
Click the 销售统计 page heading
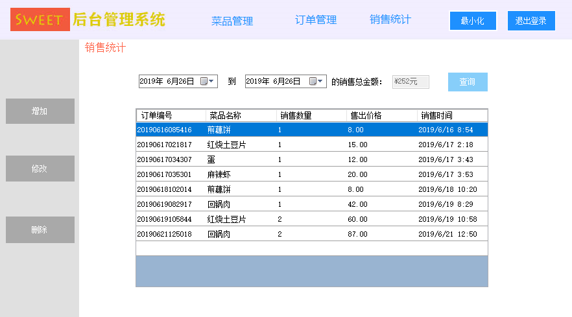click(x=106, y=47)
